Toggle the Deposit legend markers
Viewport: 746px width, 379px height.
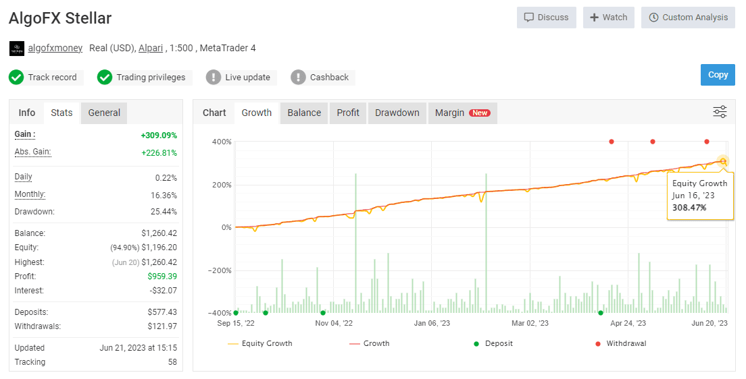point(493,343)
